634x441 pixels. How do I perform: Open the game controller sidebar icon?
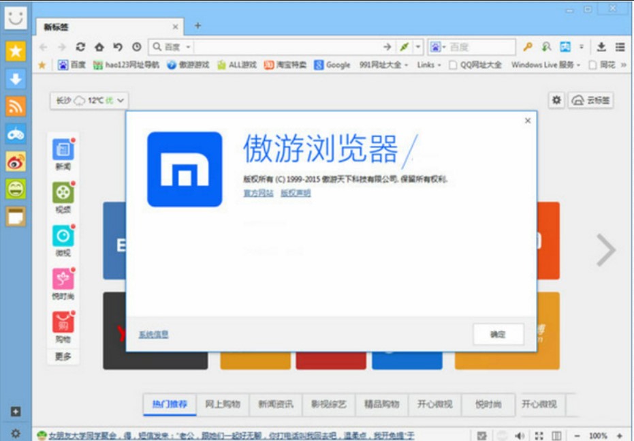16,134
